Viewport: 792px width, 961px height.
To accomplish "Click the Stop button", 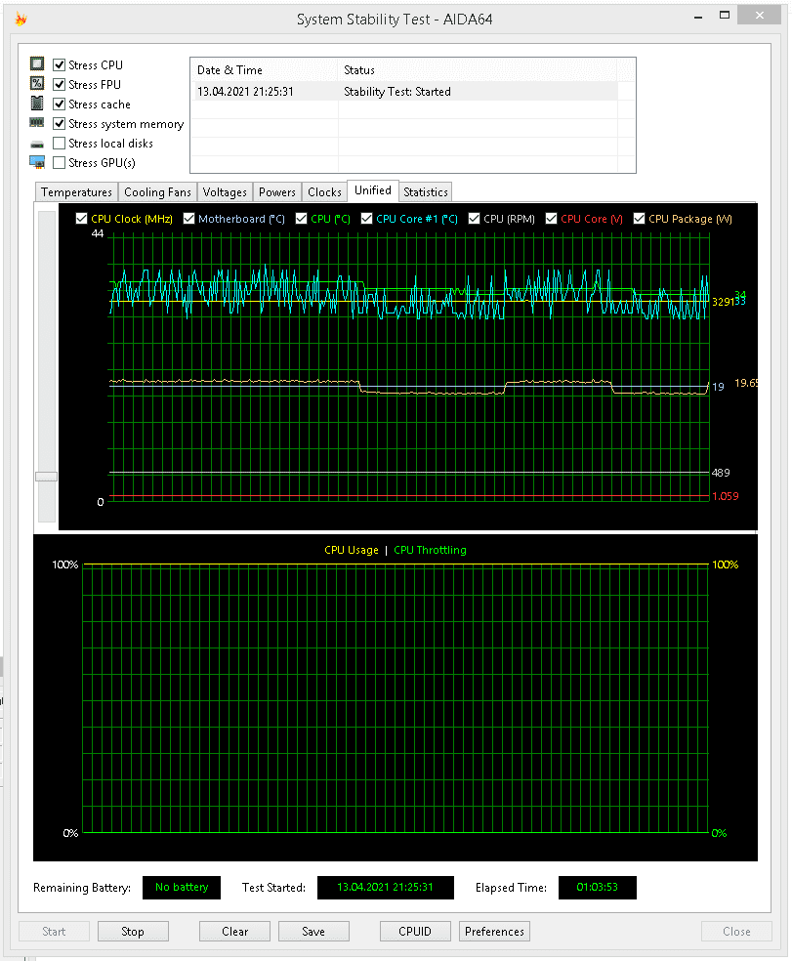I will [x=133, y=932].
